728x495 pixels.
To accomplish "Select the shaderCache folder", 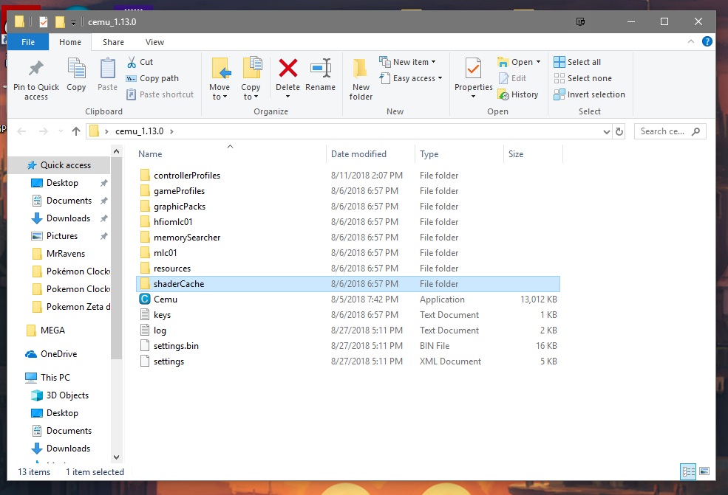I will point(348,284).
